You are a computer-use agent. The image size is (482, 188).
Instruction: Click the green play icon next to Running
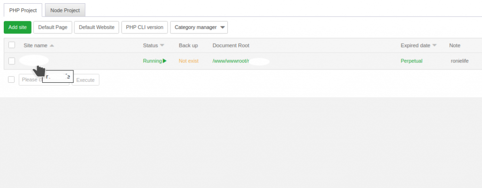coord(165,61)
